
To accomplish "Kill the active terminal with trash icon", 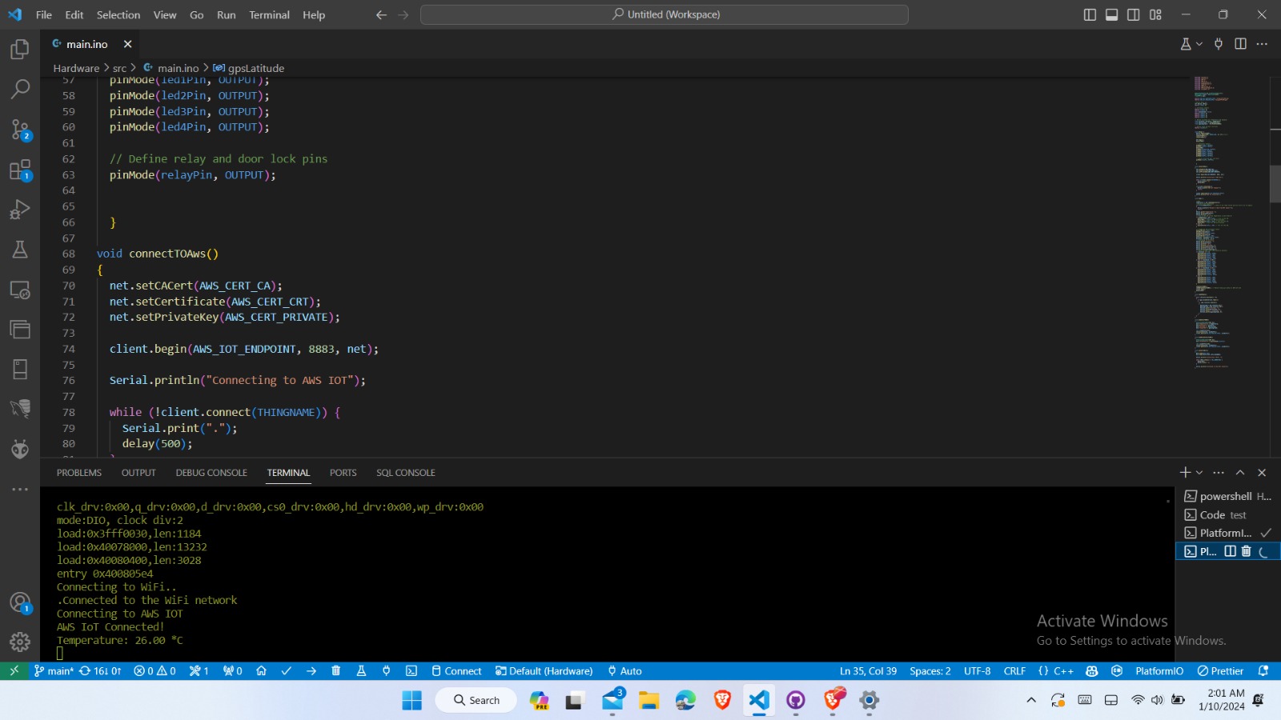I will pyautogui.click(x=1246, y=551).
